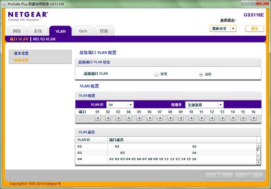The height and width of the screenshot is (189, 271).
Task: Toggle port 04 membership checkbox
Action: click(129, 118)
